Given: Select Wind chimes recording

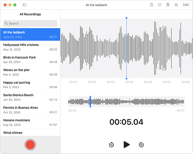Looking at the screenshot, I should point(30,132).
